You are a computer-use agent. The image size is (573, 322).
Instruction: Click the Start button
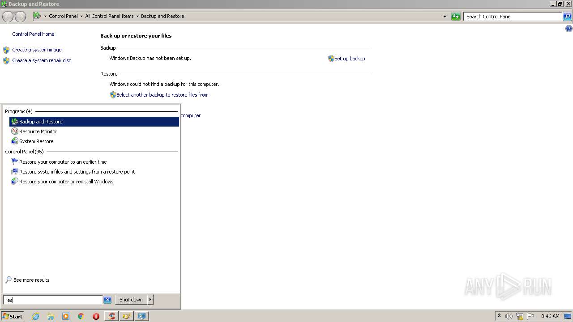[13, 316]
